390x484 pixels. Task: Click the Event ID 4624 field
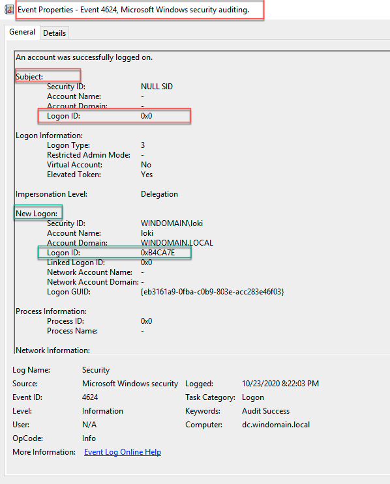point(90,397)
